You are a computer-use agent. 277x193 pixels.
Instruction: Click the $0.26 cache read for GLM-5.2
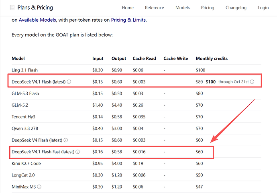(138, 105)
